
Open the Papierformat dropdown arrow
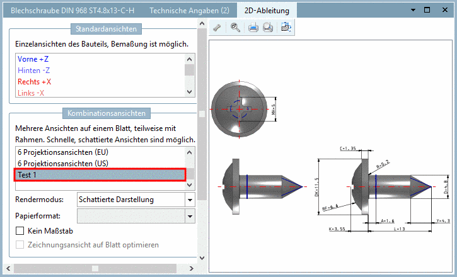(x=190, y=216)
